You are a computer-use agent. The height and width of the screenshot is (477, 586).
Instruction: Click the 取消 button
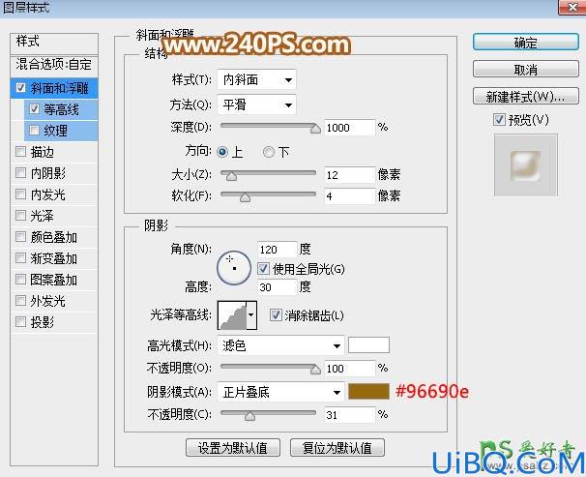(525, 69)
